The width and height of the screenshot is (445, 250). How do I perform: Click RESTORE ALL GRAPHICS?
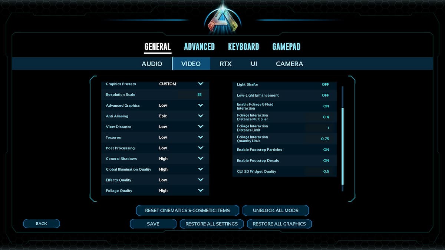tap(279, 224)
